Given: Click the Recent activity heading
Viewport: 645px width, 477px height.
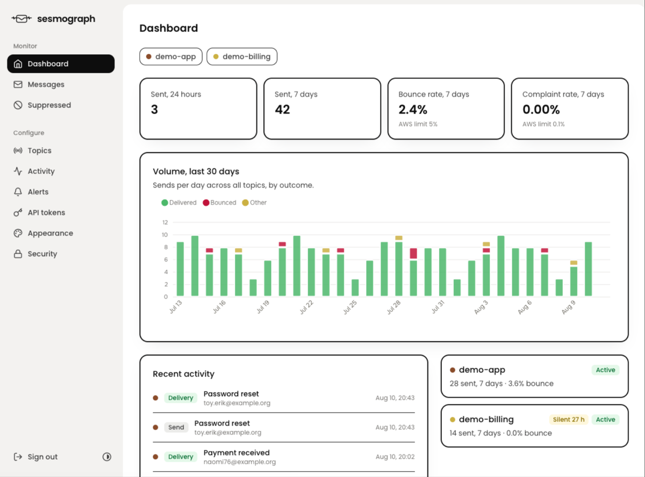Looking at the screenshot, I should (183, 374).
